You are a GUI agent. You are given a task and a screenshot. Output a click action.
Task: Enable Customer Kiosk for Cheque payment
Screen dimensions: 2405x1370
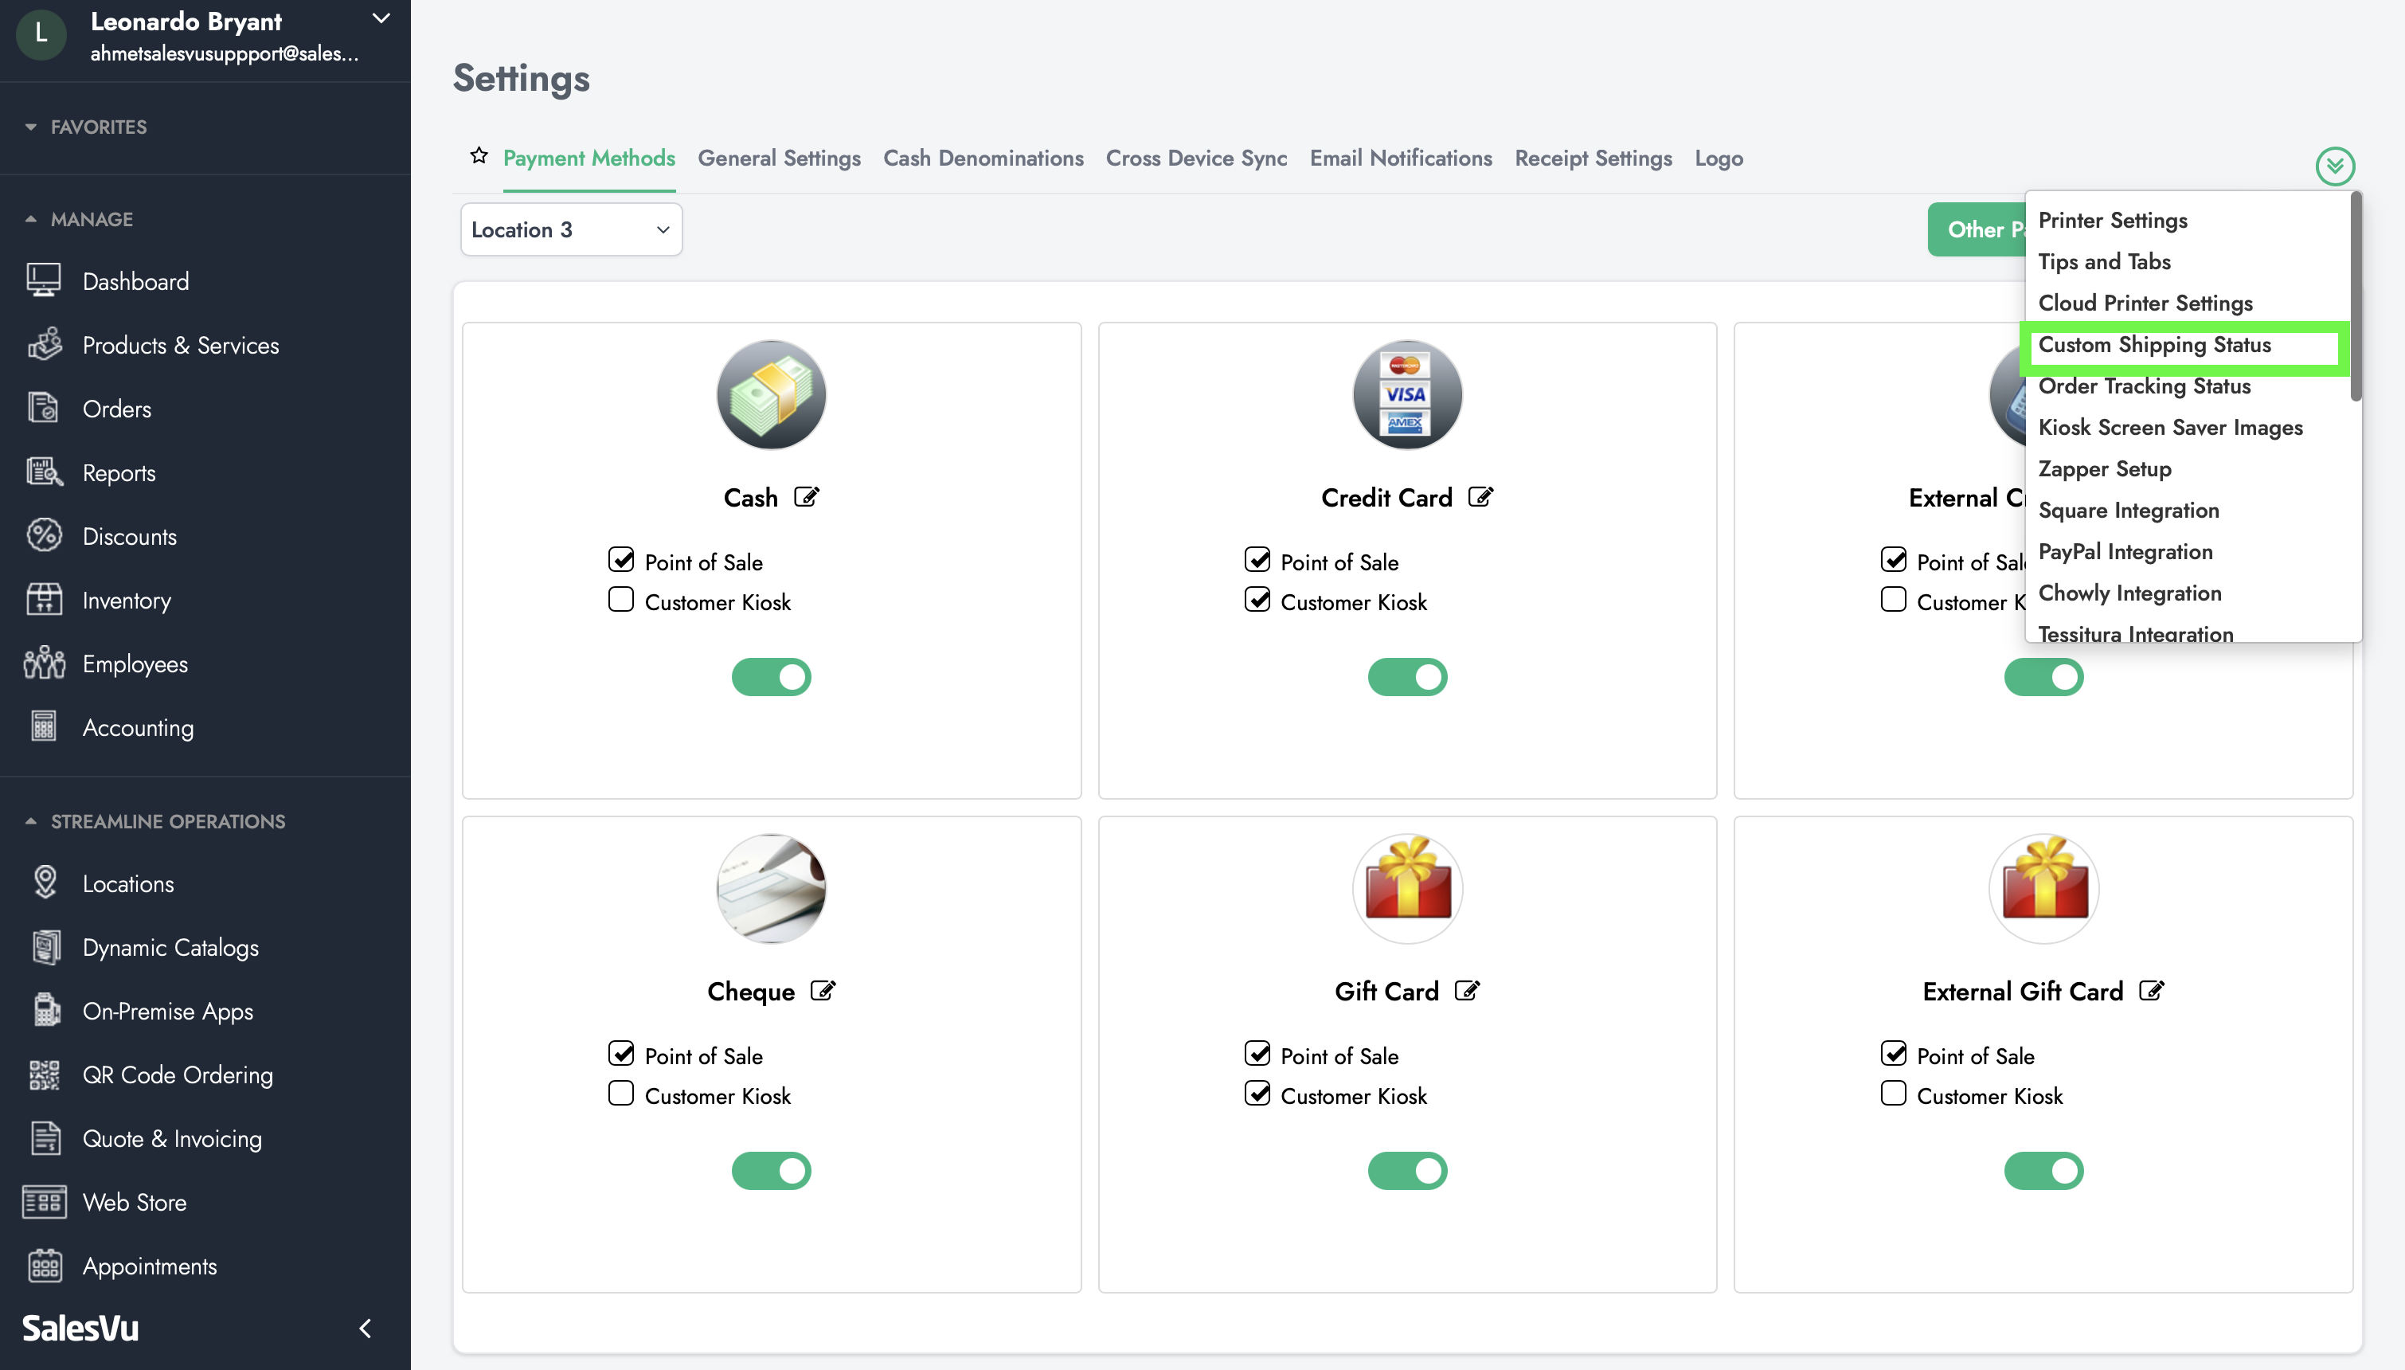[623, 1092]
